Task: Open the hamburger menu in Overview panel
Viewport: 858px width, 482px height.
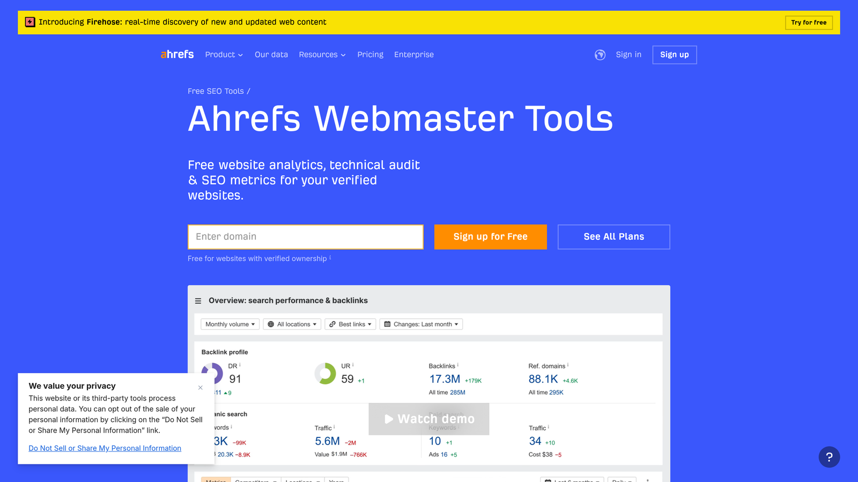Action: [198, 300]
